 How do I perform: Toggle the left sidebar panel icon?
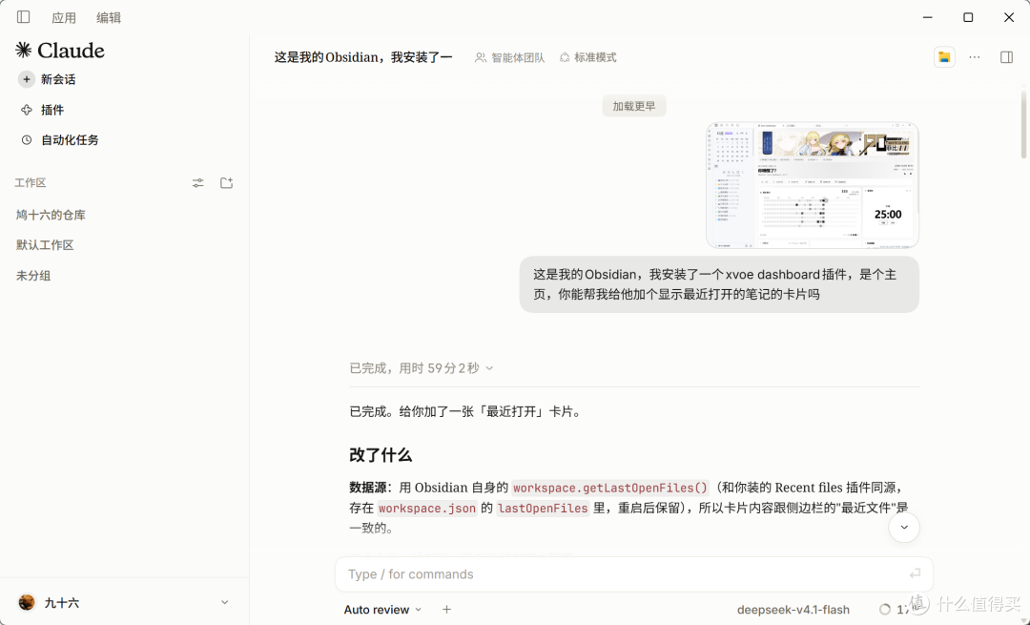tap(24, 17)
